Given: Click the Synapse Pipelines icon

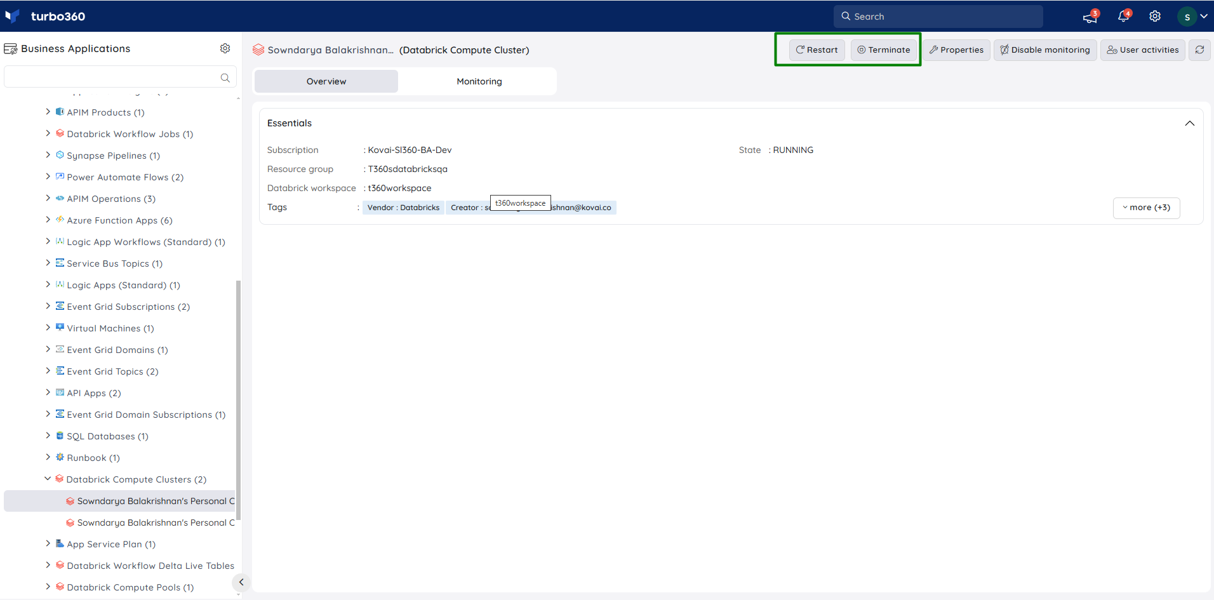Looking at the screenshot, I should pyautogui.click(x=60, y=155).
